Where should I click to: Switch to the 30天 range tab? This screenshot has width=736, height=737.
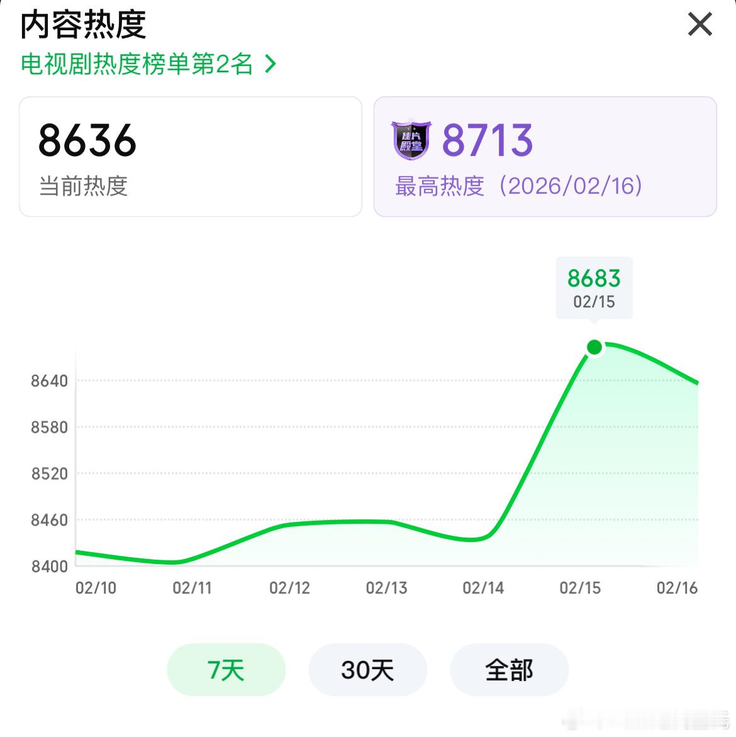point(367,670)
